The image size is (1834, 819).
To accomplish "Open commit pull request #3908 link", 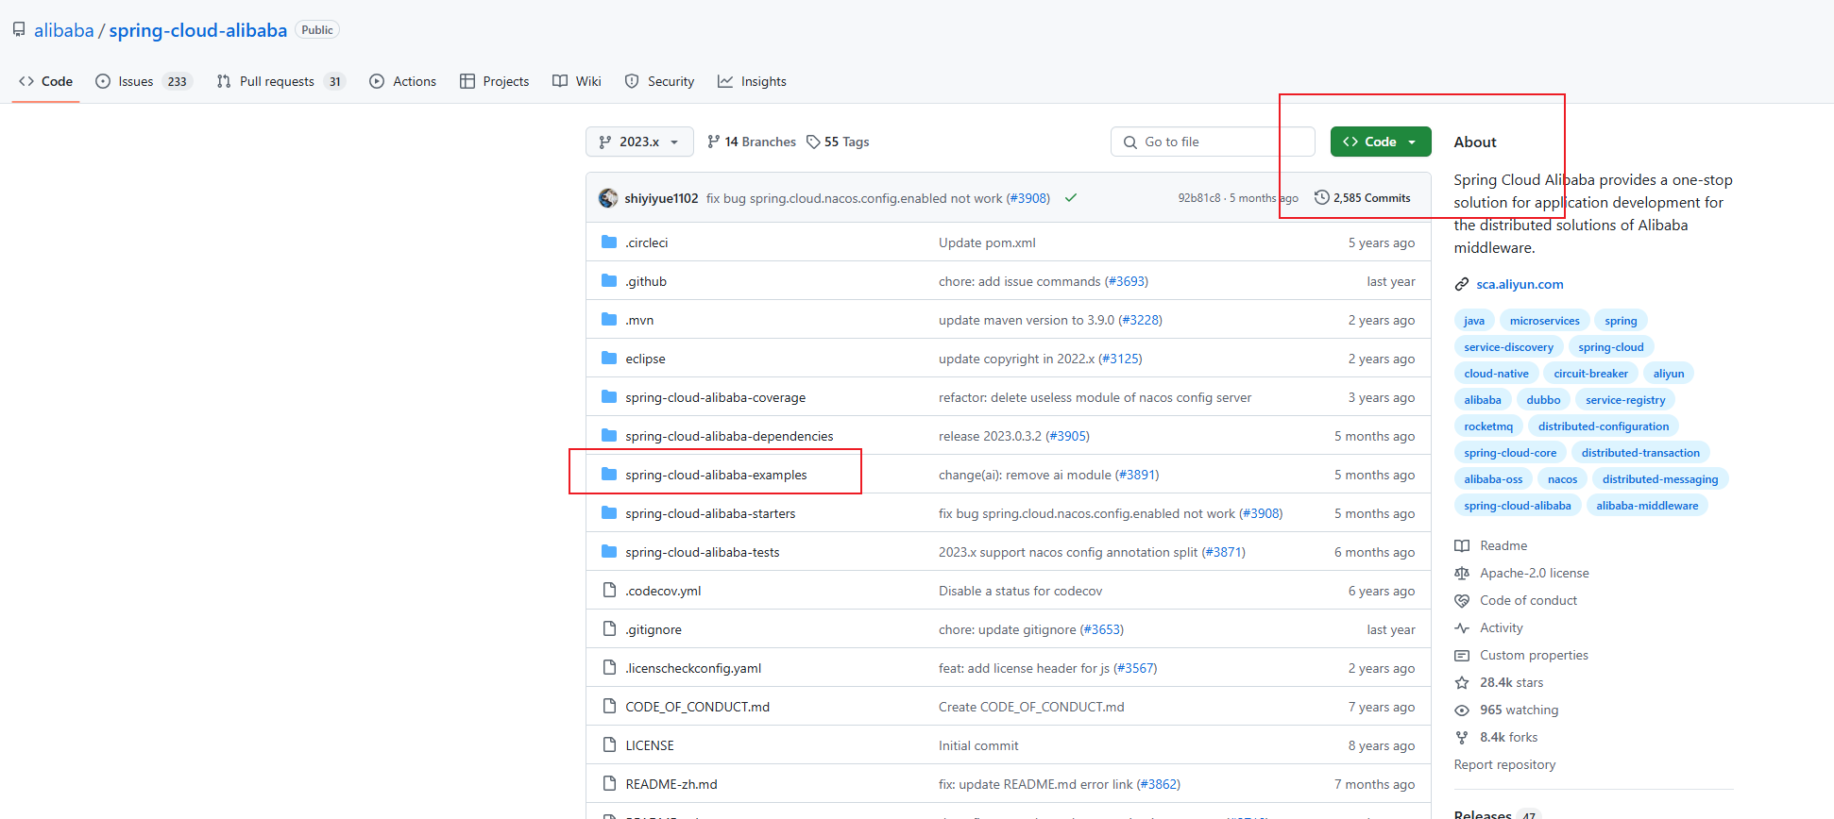I will [1028, 198].
